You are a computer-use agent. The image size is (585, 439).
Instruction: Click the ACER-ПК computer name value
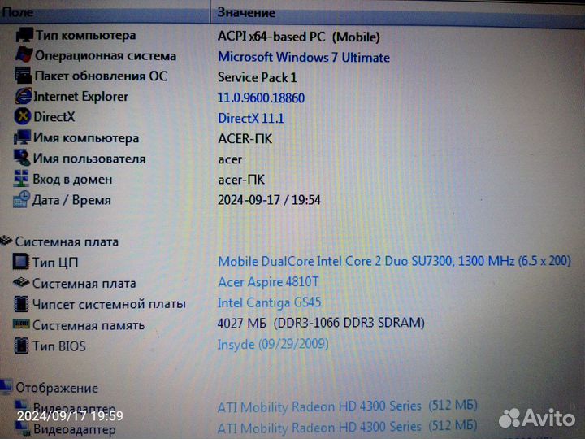(x=245, y=139)
